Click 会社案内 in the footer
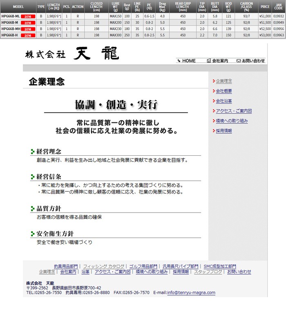Image resolution: width=286 pixels, height=309 pixels. (68, 271)
